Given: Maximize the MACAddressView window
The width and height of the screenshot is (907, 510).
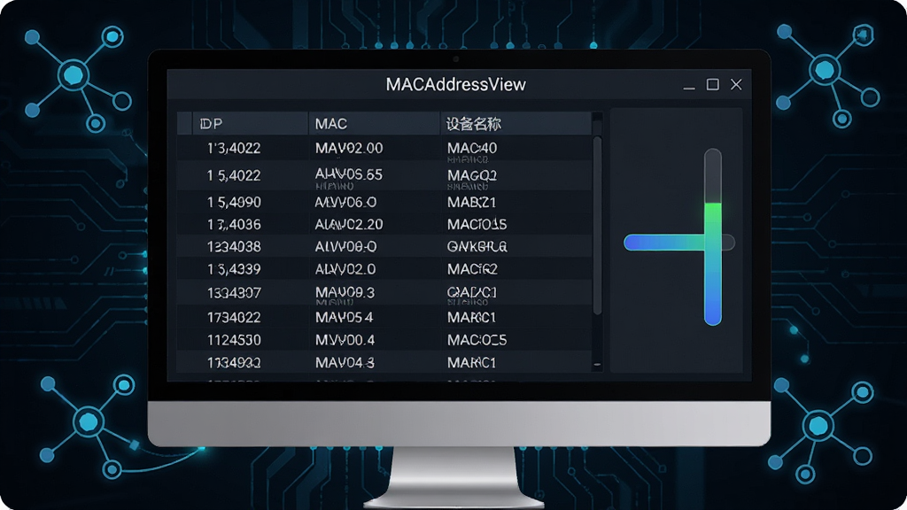Looking at the screenshot, I should pos(713,84).
